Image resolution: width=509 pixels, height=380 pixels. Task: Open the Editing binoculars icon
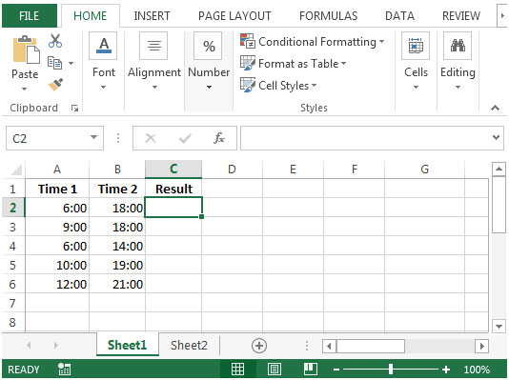click(458, 46)
